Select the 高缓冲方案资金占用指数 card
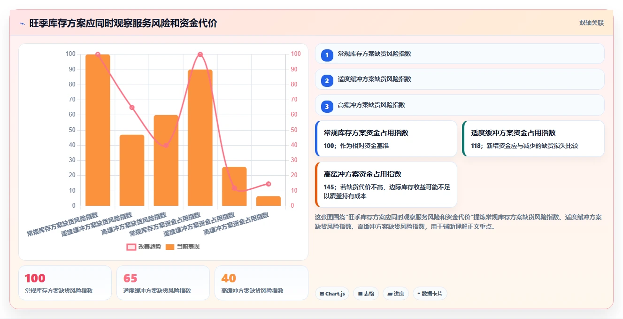Image resolution: width=623 pixels, height=319 pixels. point(386,185)
